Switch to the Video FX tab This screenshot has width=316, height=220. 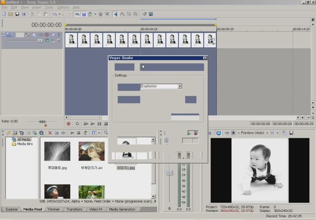[96, 209]
